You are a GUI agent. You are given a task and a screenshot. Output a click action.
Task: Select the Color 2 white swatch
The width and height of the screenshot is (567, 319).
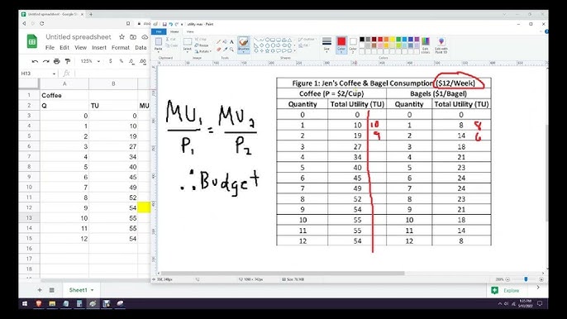[353, 42]
